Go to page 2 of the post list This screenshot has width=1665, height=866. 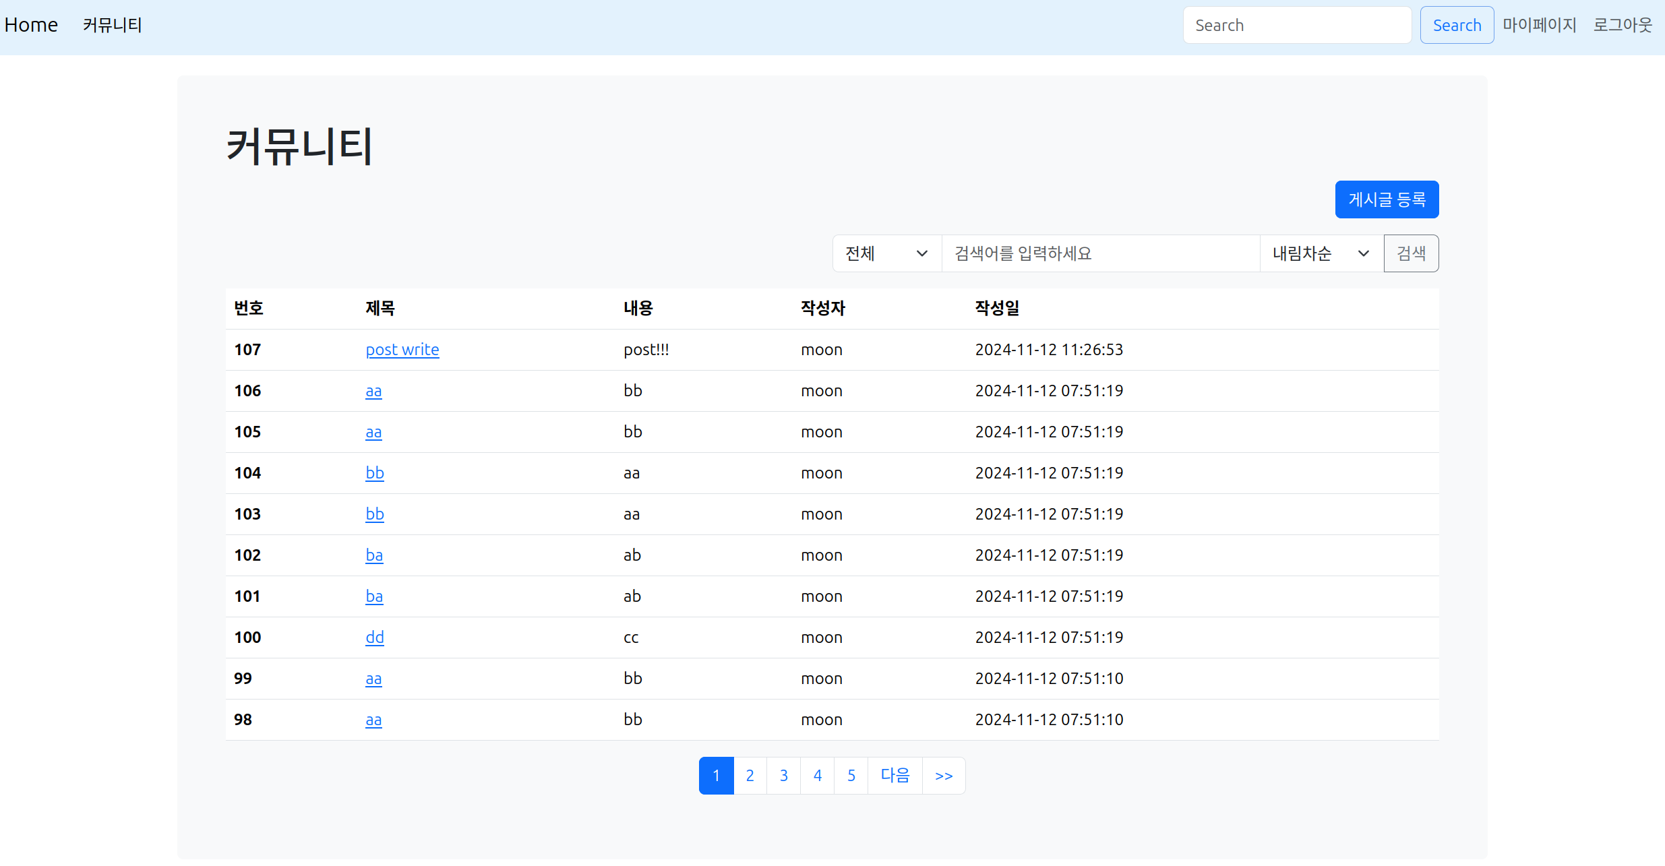(x=750, y=775)
